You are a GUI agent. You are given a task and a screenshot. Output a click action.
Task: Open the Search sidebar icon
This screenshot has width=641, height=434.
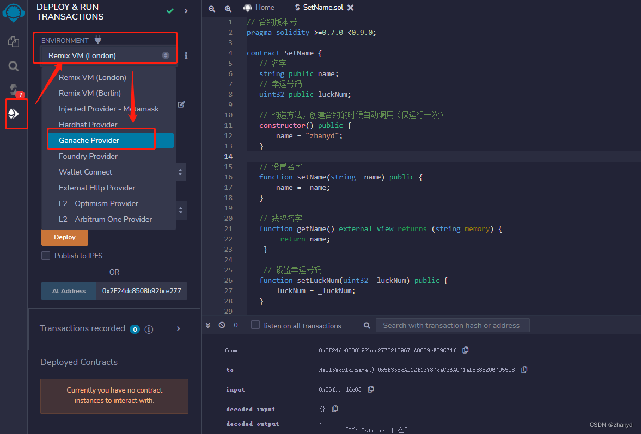[x=14, y=66]
